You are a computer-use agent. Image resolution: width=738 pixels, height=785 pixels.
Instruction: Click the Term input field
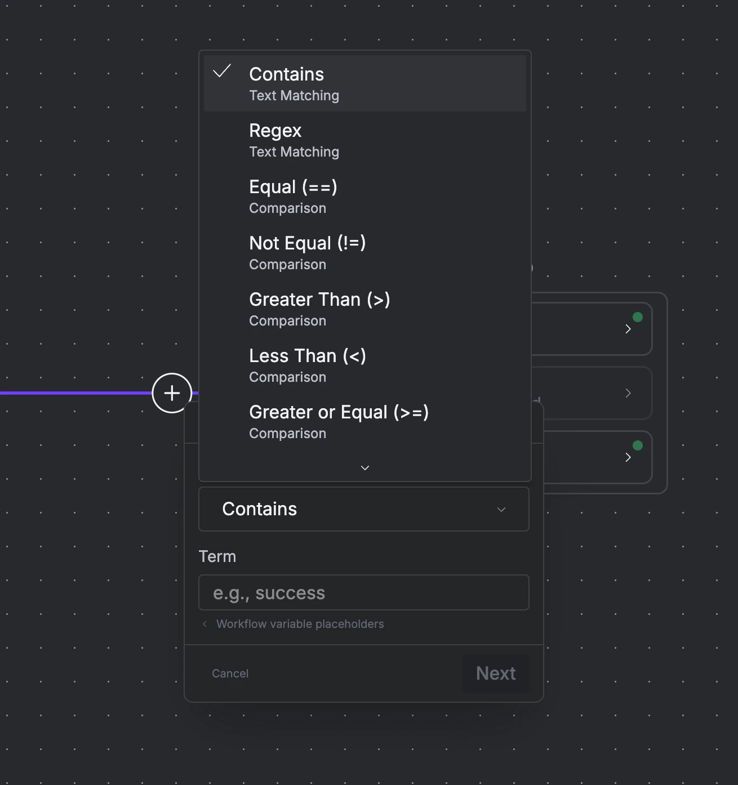point(363,592)
